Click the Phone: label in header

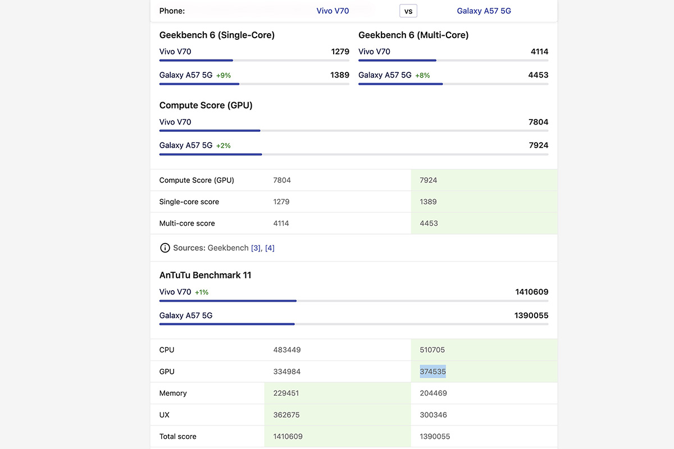click(x=172, y=11)
